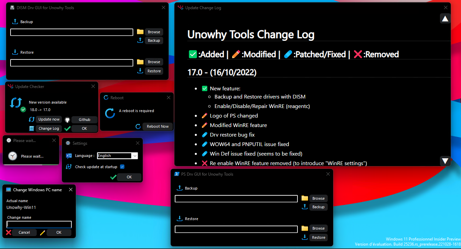Click folder icon beside PS Drv Restore field
The width and height of the screenshot is (461, 249).
305,228
